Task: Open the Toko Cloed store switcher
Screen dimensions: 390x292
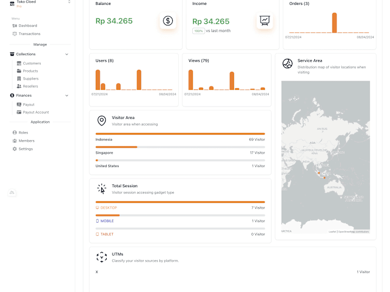Action: [40, 3]
